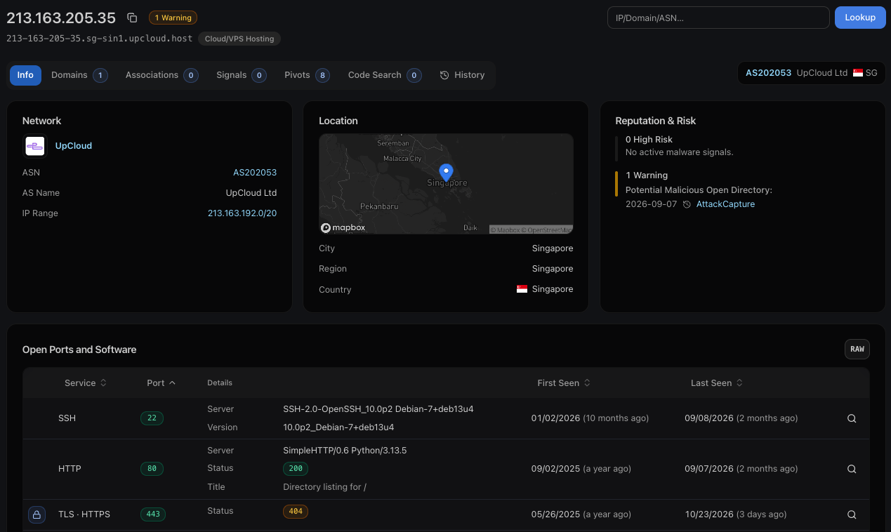Click the 1 Warning badge
This screenshot has height=532, width=891.
tap(173, 18)
